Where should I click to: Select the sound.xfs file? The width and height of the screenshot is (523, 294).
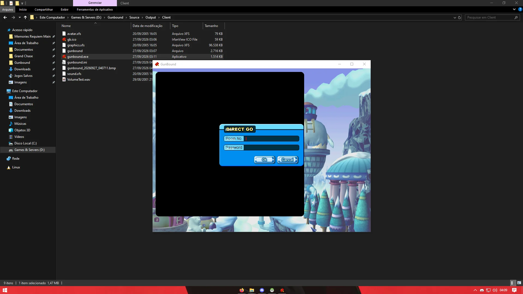74,74
